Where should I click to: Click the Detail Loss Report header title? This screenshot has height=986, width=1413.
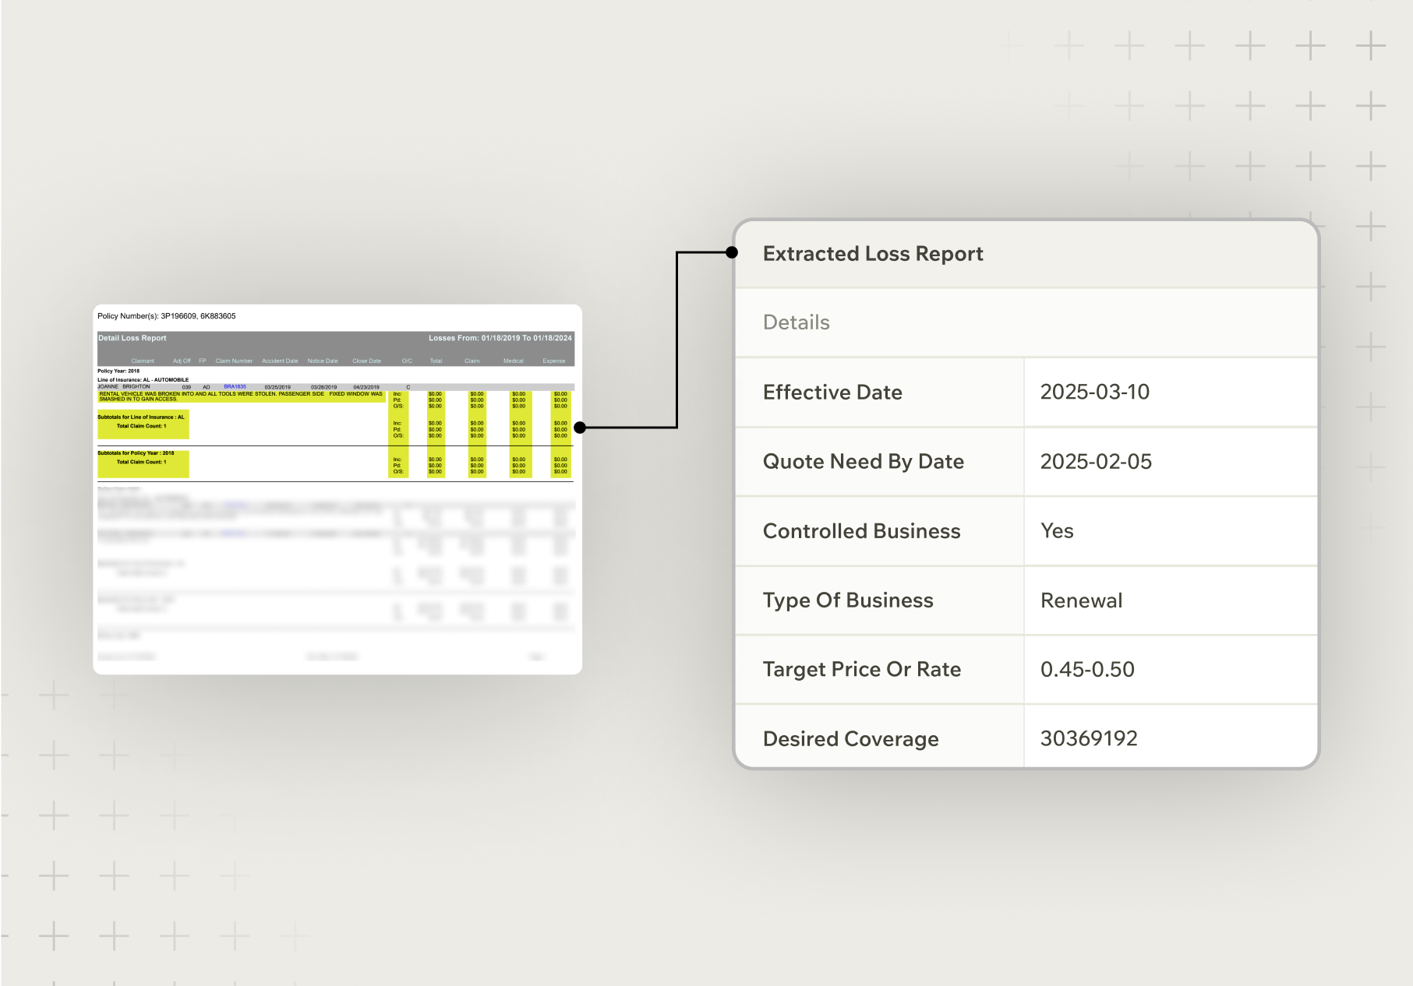click(132, 338)
